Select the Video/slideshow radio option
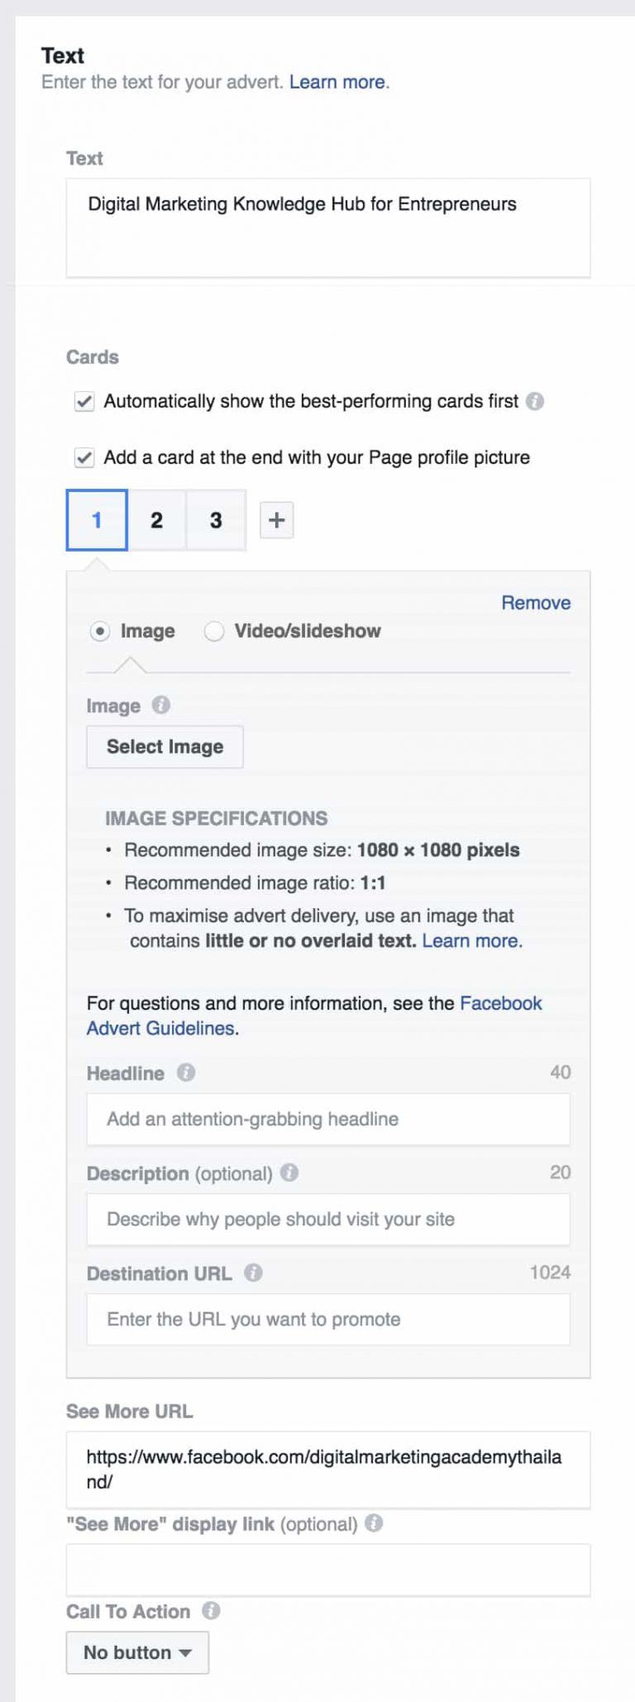Image resolution: width=635 pixels, height=1702 pixels. click(x=214, y=632)
